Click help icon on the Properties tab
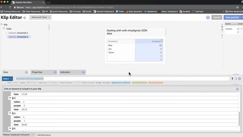Viewport: 243px width, 137px height. pyautogui.click(x=55, y=72)
